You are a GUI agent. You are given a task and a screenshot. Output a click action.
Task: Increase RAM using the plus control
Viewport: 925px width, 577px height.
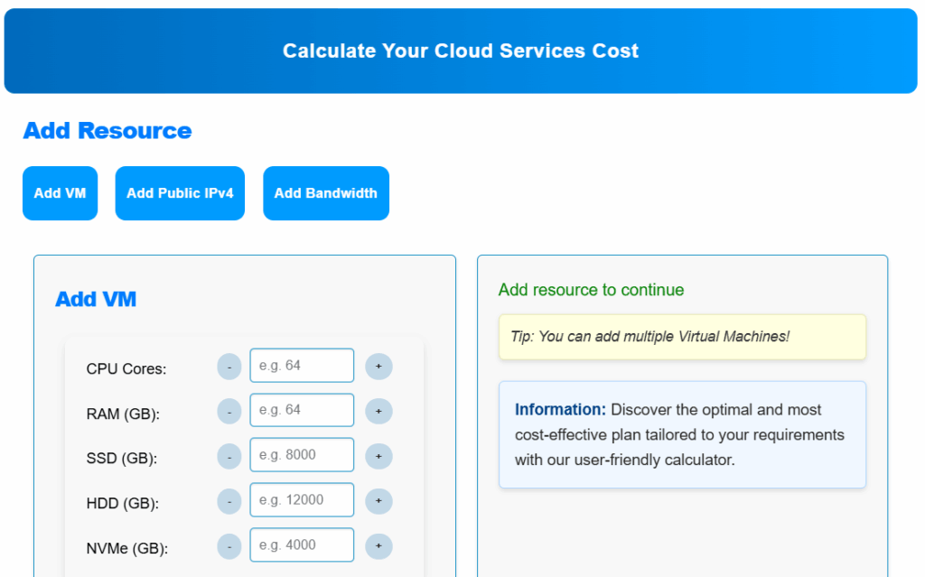pyautogui.click(x=378, y=410)
